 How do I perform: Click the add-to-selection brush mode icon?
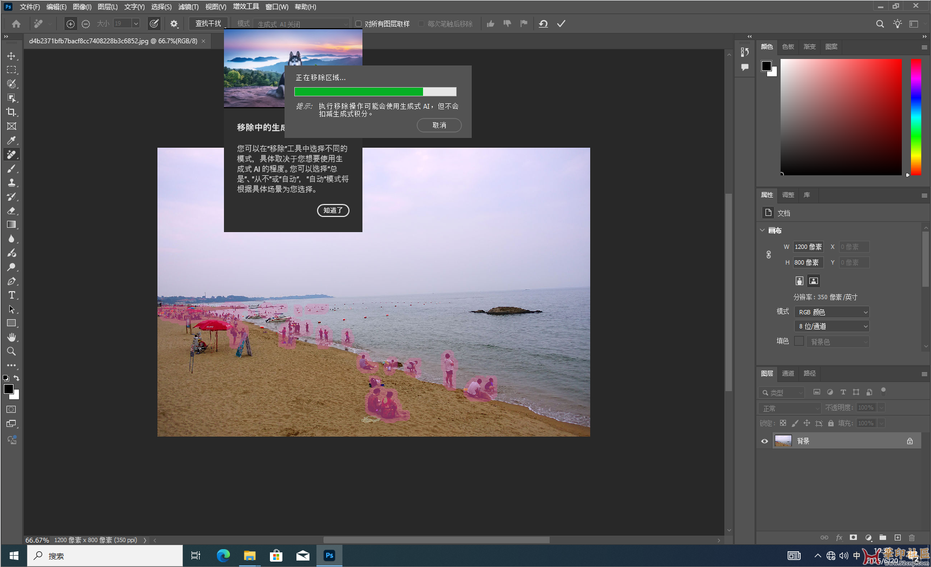(70, 24)
